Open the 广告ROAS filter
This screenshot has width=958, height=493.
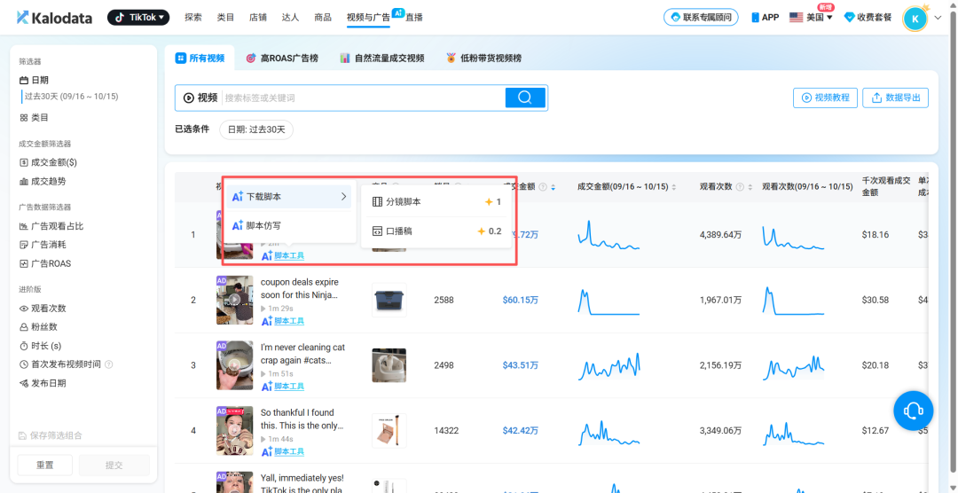point(45,264)
